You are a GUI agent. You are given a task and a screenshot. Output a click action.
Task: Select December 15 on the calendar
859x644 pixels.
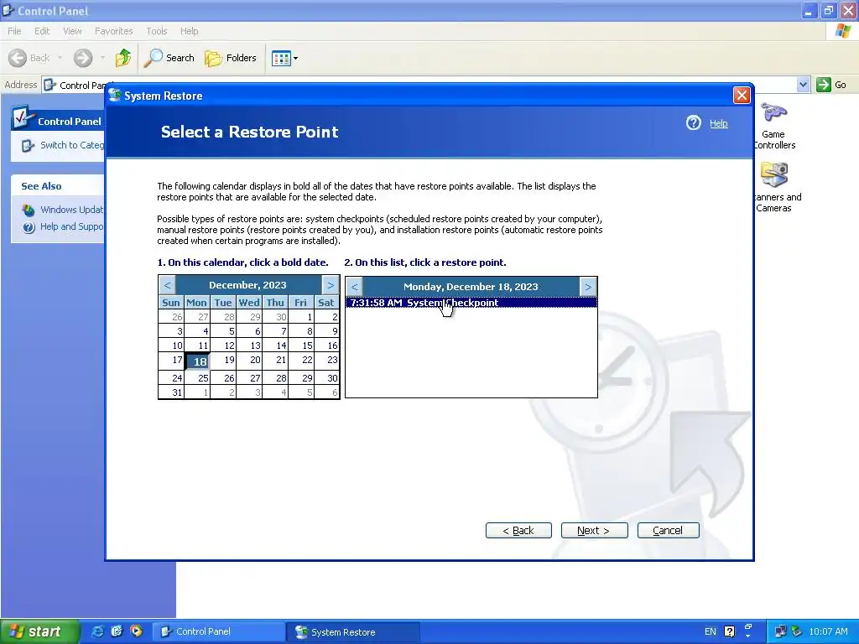pyautogui.click(x=302, y=345)
